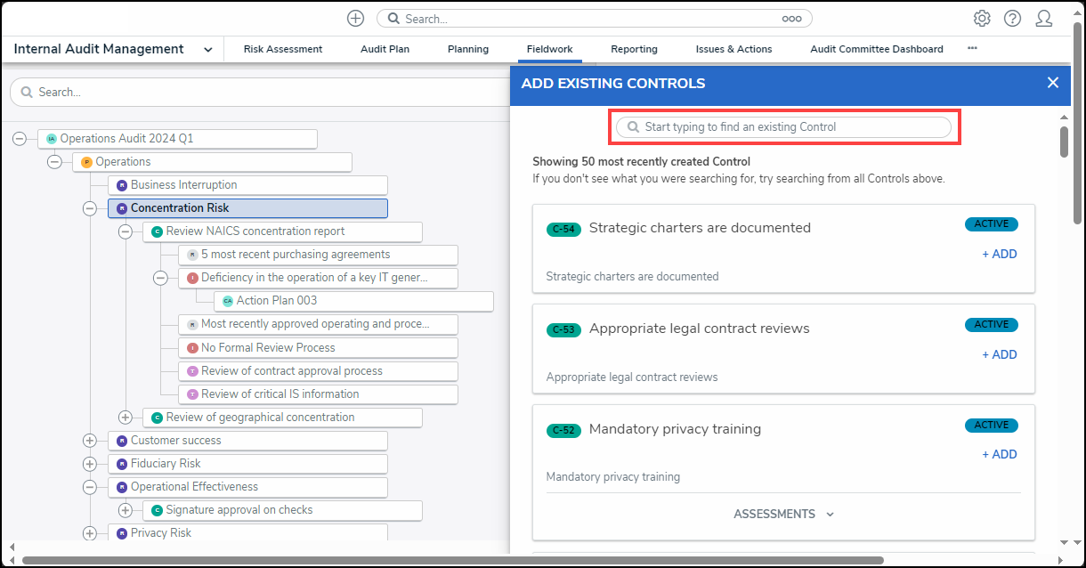The image size is (1086, 568).
Task: Open the user profile icon
Action: 1044,19
